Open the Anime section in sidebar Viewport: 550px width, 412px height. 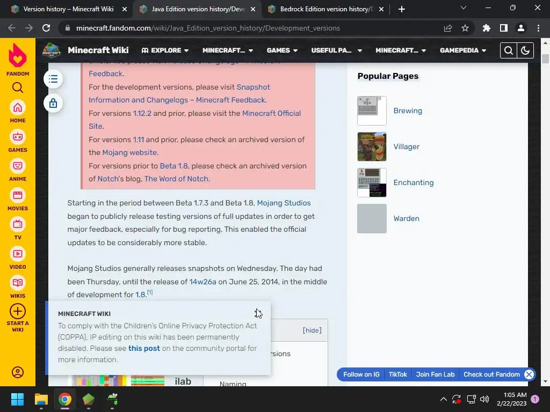coord(18,170)
